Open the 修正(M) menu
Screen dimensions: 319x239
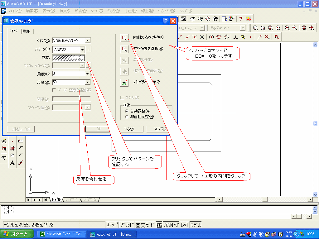point(147,11)
